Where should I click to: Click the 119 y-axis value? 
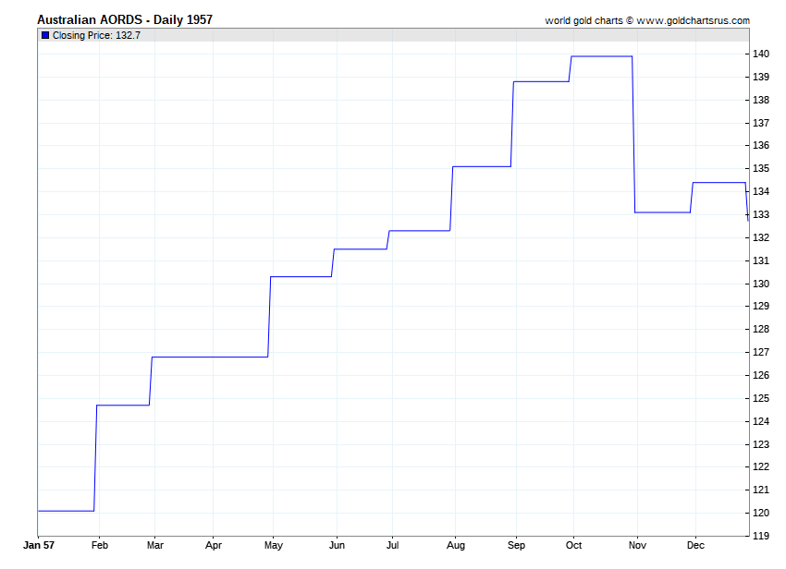pos(761,536)
